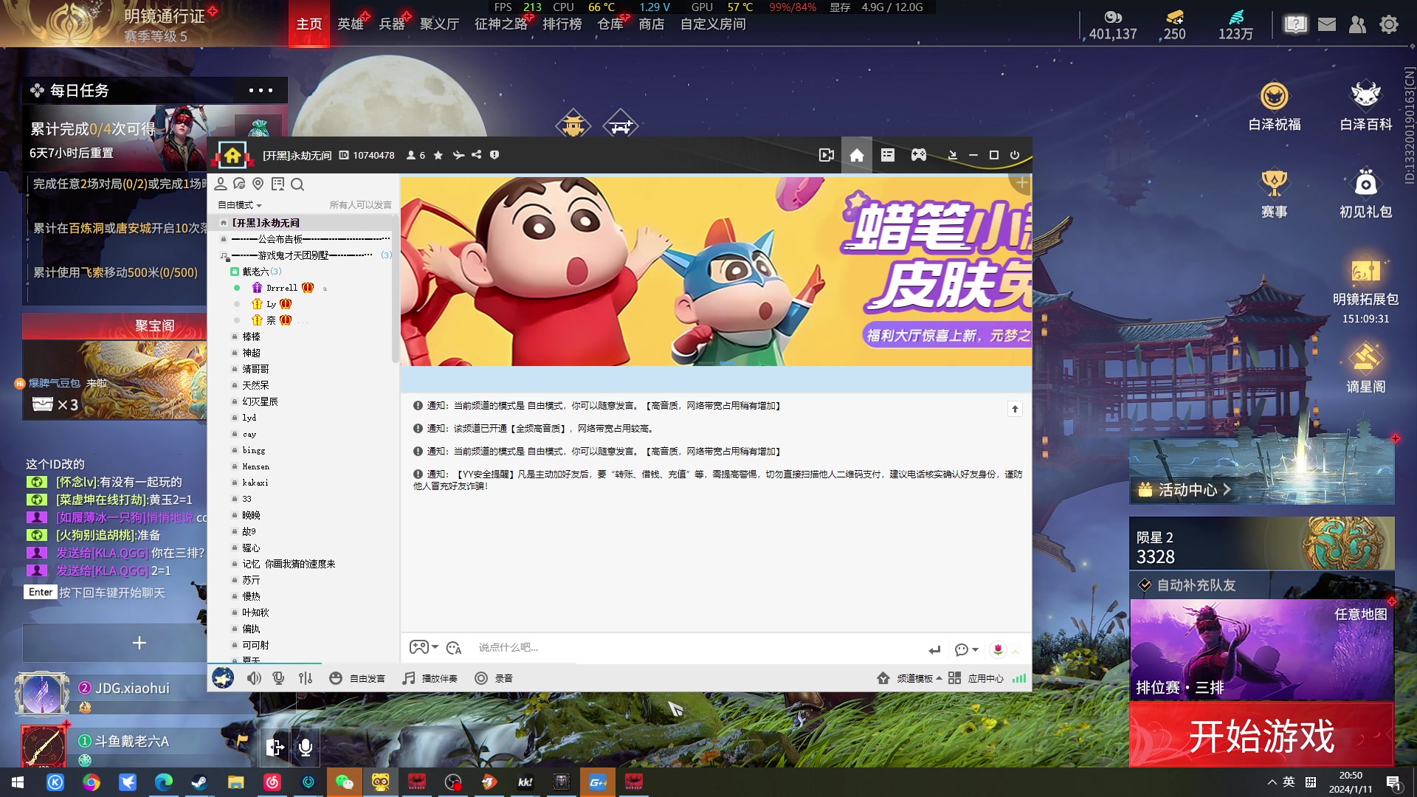Click the video live icon in YY header
Image resolution: width=1417 pixels, height=797 pixels.
click(x=827, y=155)
